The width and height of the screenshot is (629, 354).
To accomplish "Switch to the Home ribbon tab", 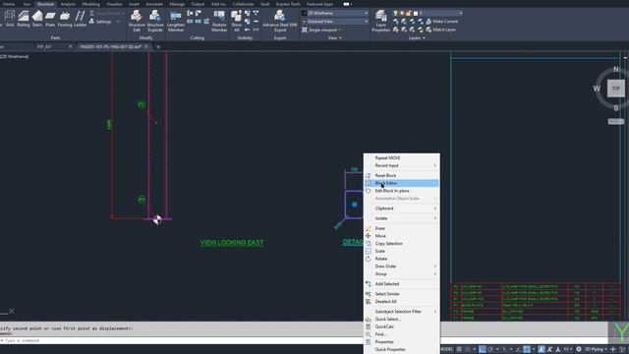I will pos(9,4).
